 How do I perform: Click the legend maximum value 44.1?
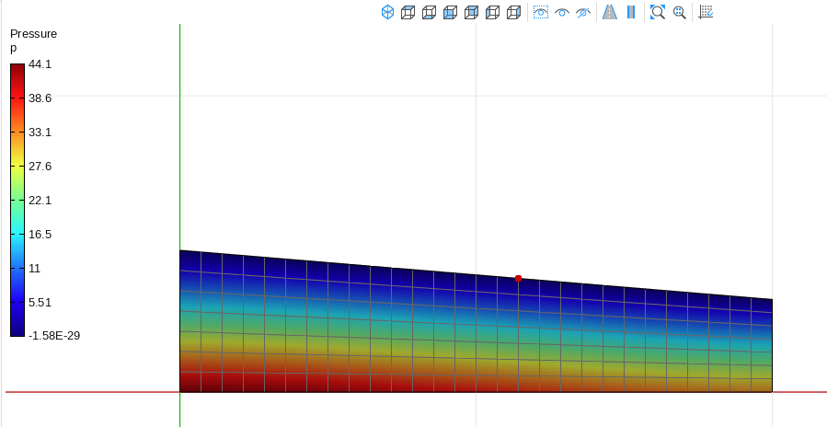pyautogui.click(x=40, y=64)
